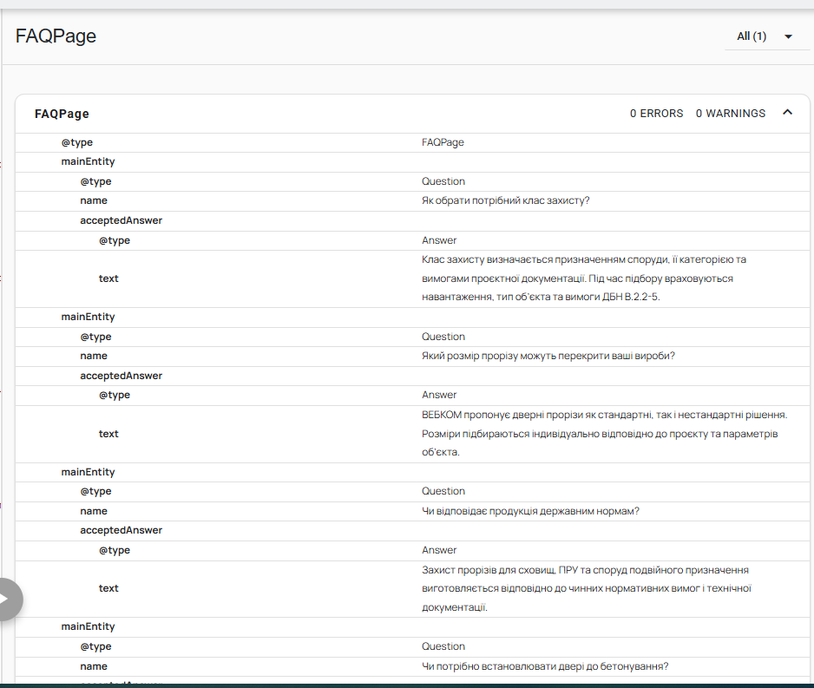Collapse the FAQPage result card chevron

tap(787, 113)
